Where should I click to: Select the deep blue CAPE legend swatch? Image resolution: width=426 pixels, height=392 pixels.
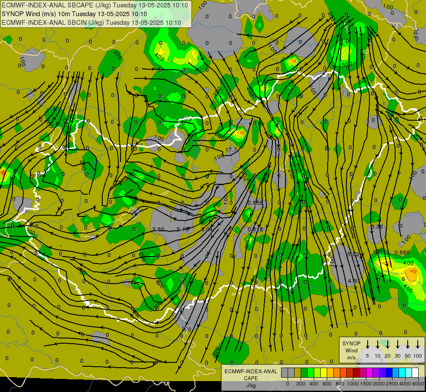click(x=389, y=372)
